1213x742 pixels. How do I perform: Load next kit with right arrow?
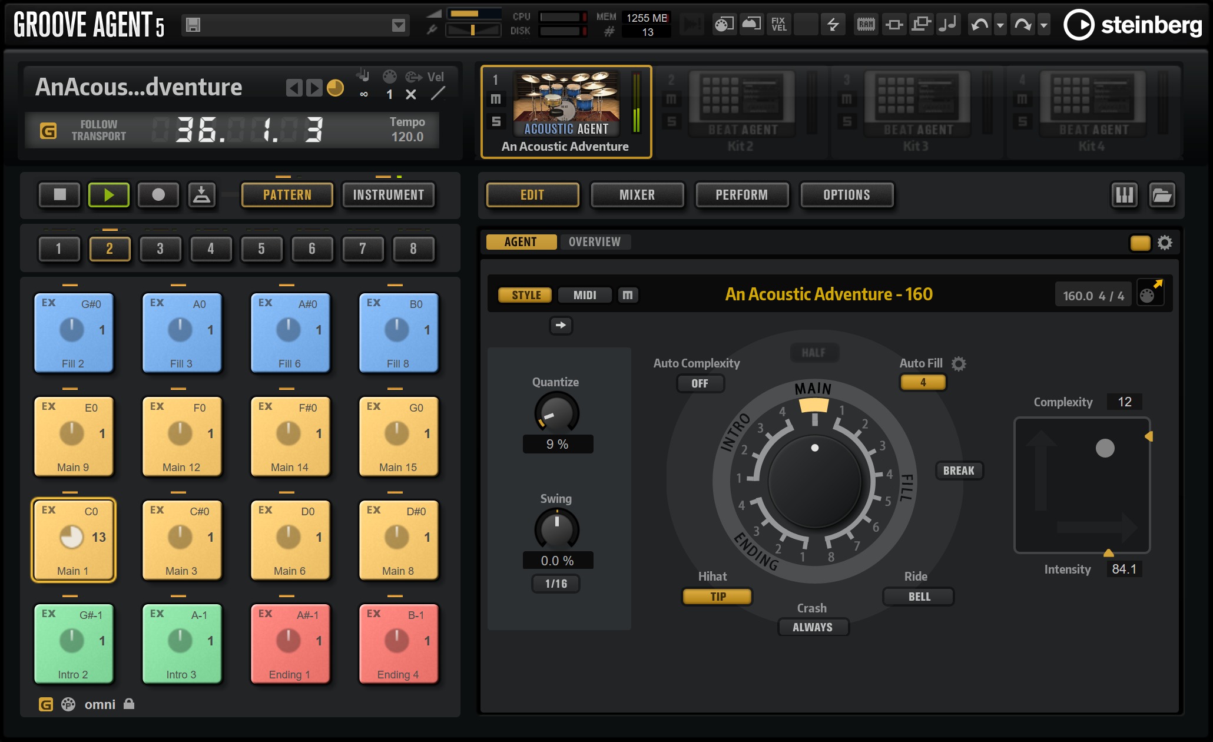[314, 88]
